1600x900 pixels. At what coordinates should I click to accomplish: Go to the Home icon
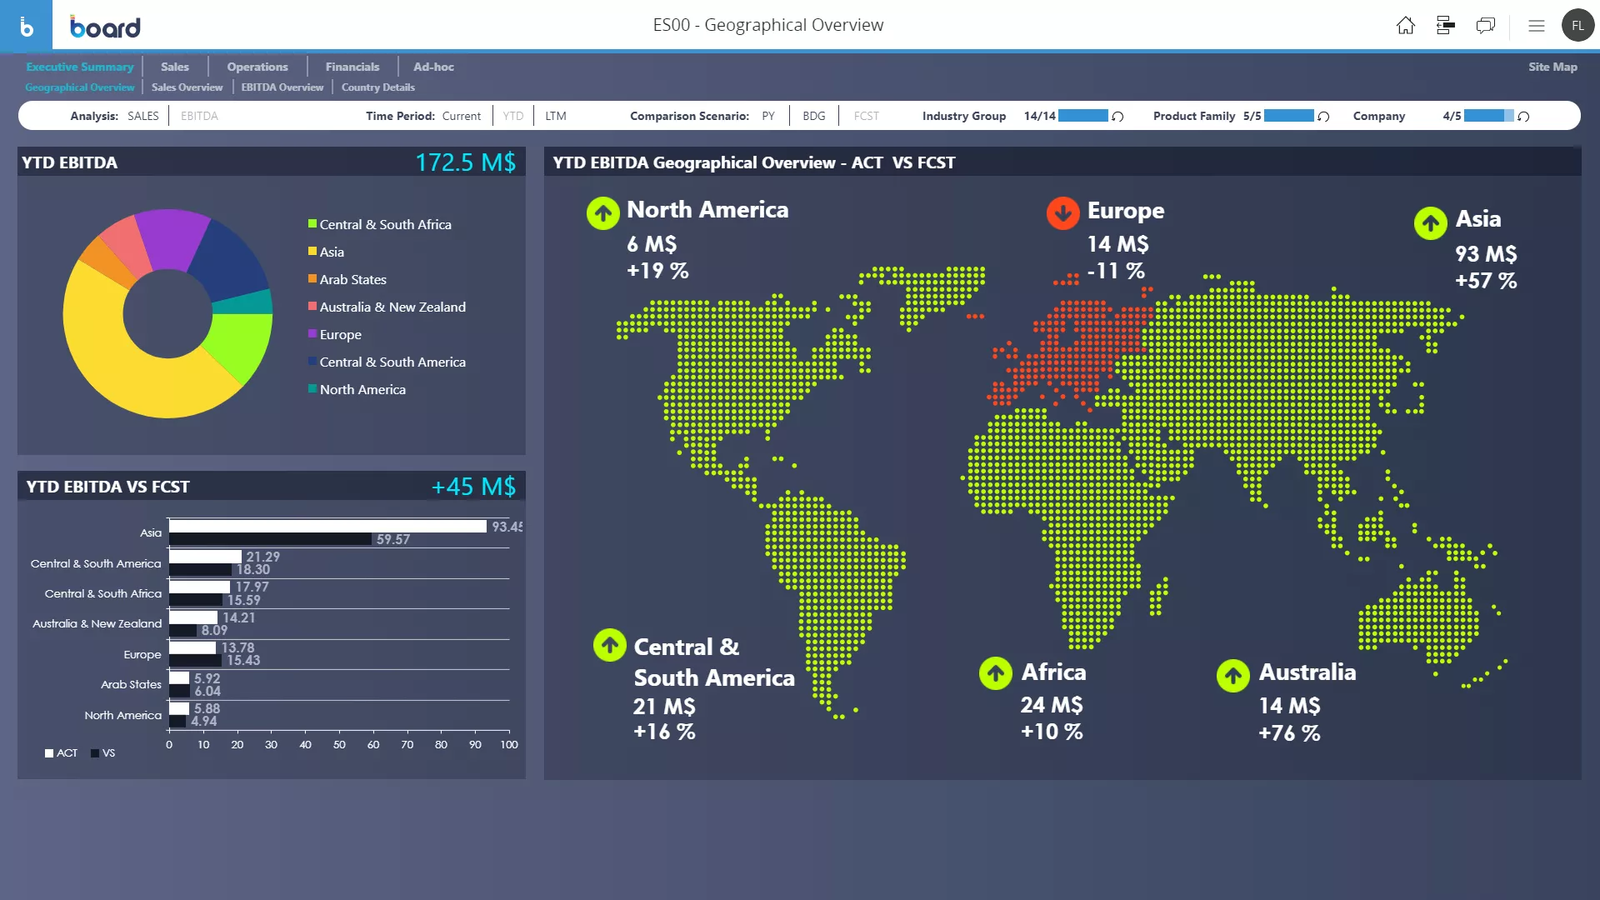(1405, 26)
